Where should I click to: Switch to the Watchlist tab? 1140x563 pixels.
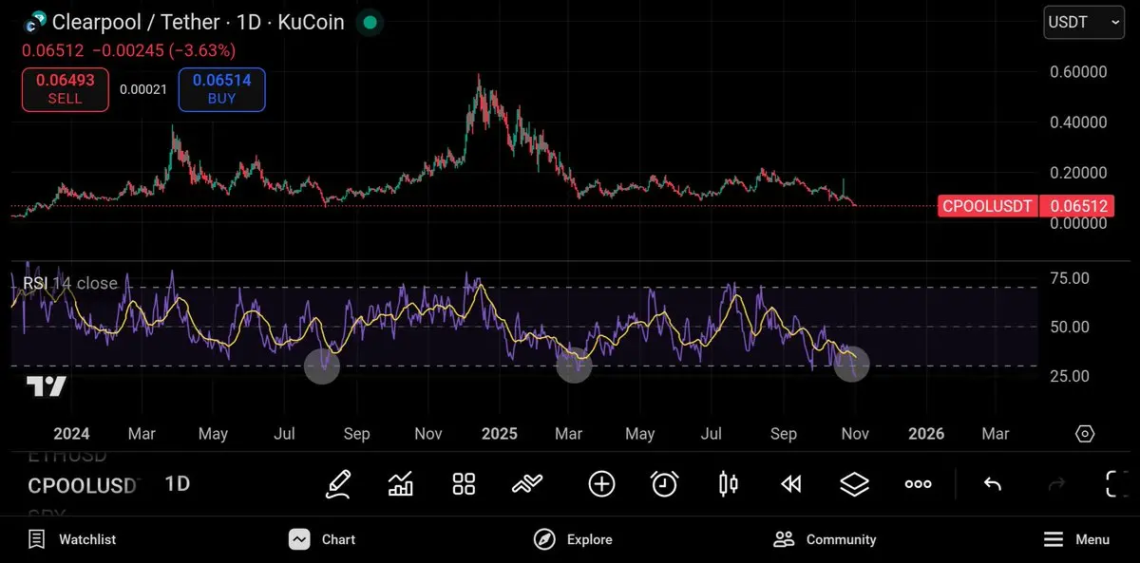[x=72, y=539]
